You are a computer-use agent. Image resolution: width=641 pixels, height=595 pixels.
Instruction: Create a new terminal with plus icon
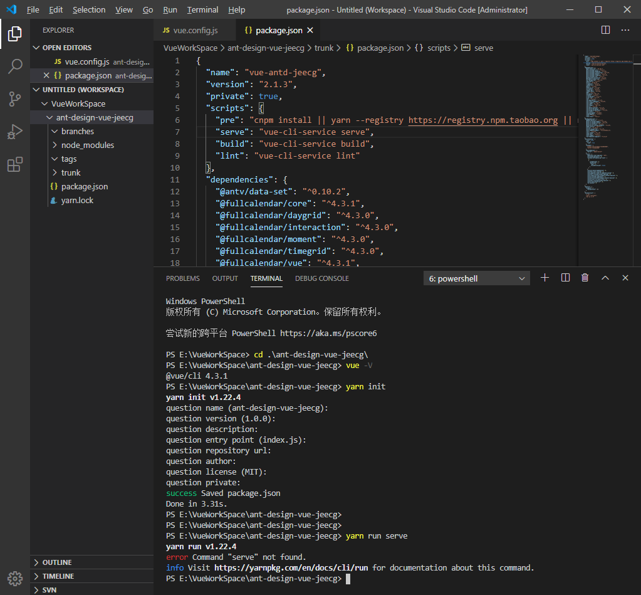[545, 278]
